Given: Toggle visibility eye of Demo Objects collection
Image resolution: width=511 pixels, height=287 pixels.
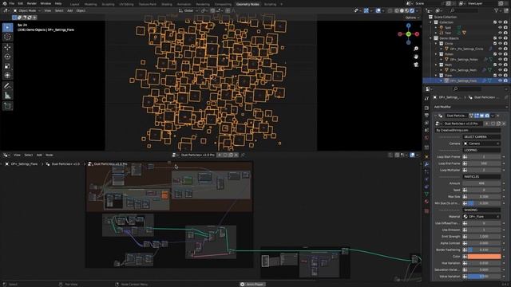Looking at the screenshot, I should click(x=501, y=38).
